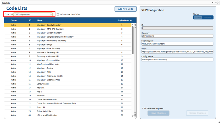Viewport: 220px width, 123px height.
Task: Select row Map Layer - Bridge
Action: pyautogui.click(x=68, y=45)
